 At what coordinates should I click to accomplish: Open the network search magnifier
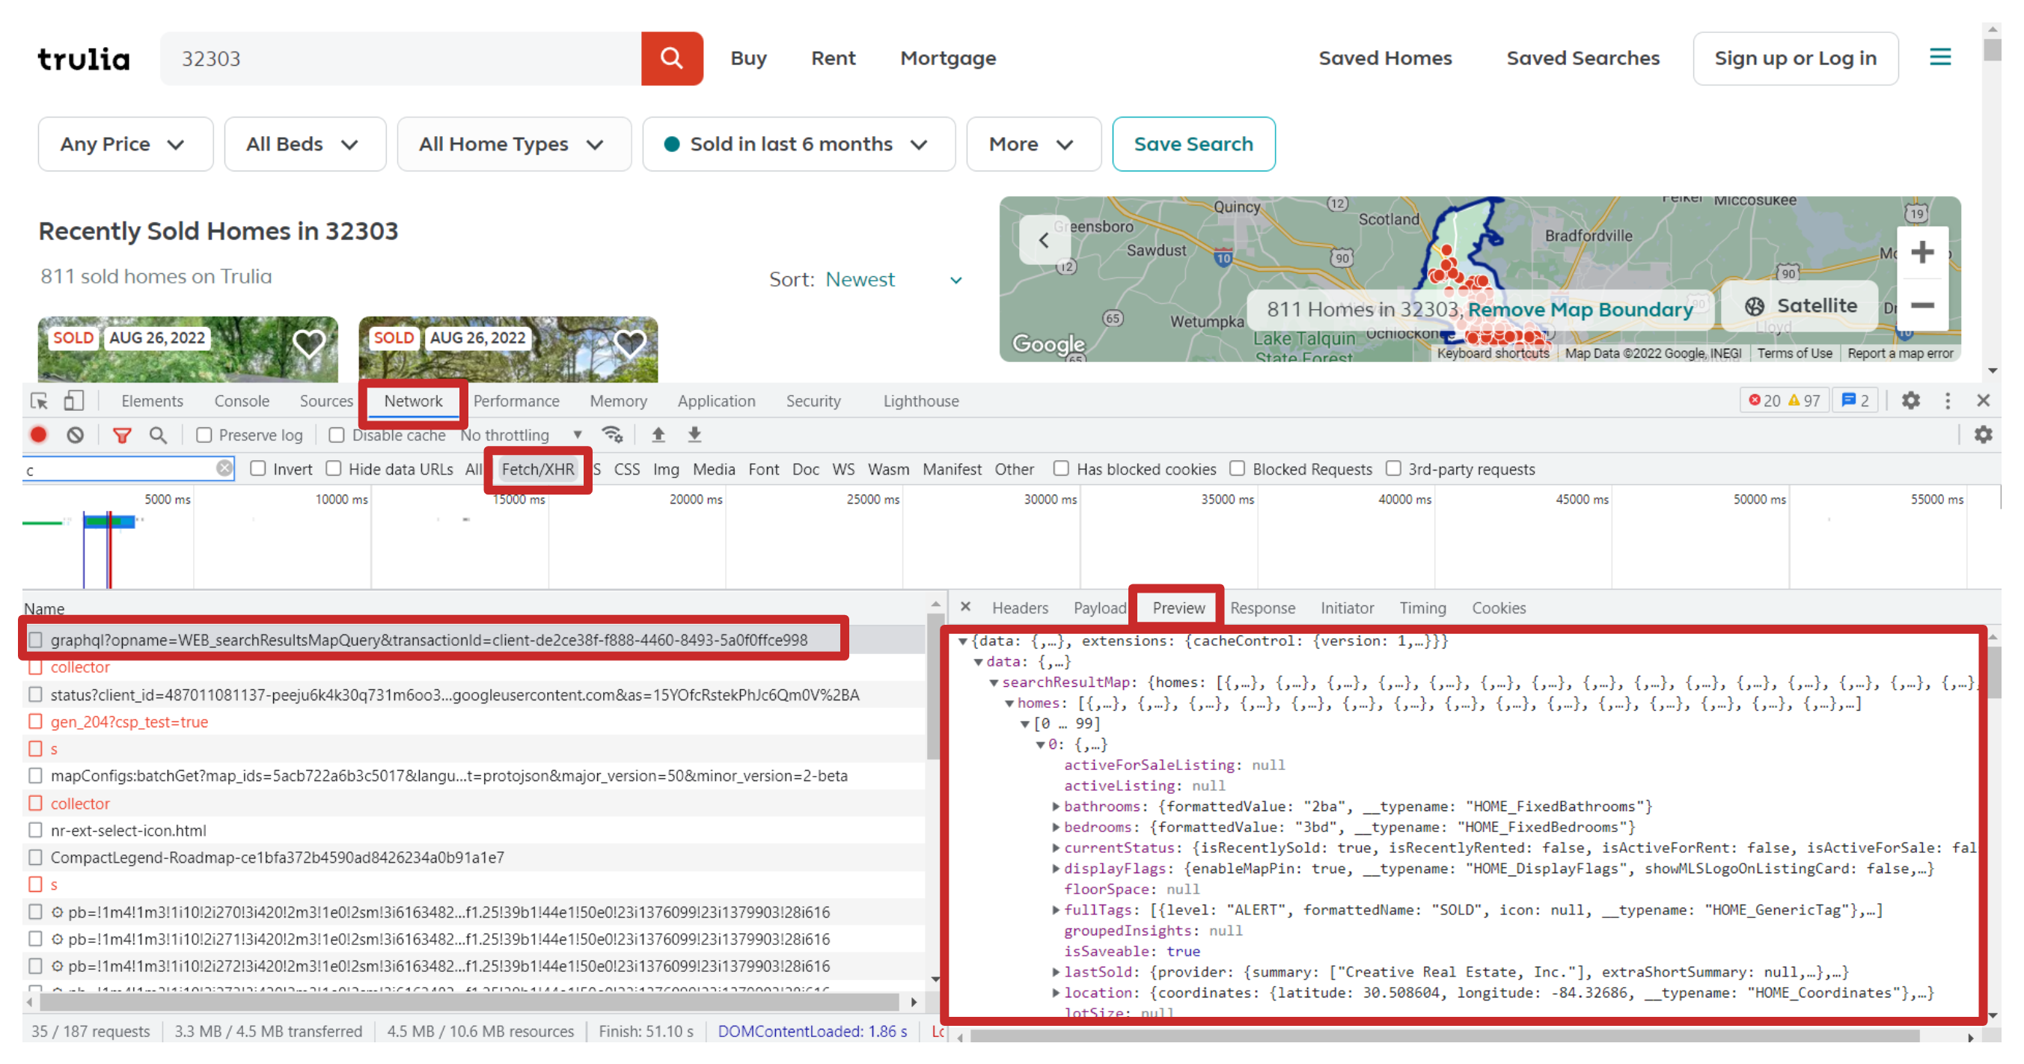158,435
